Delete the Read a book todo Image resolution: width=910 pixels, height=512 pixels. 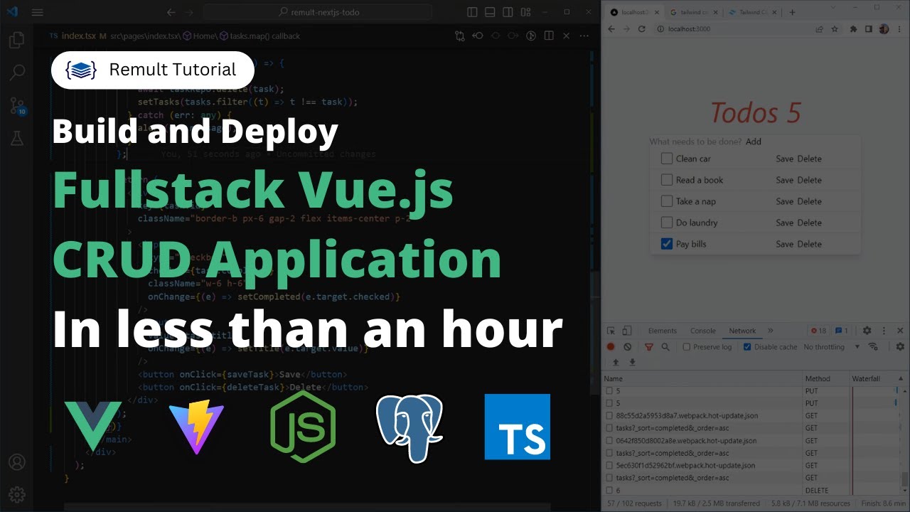pos(809,180)
